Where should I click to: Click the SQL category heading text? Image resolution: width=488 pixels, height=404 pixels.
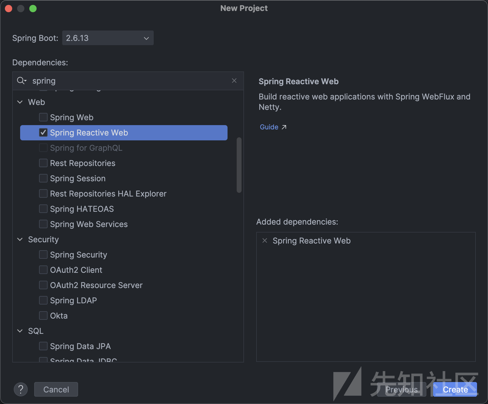coord(36,331)
